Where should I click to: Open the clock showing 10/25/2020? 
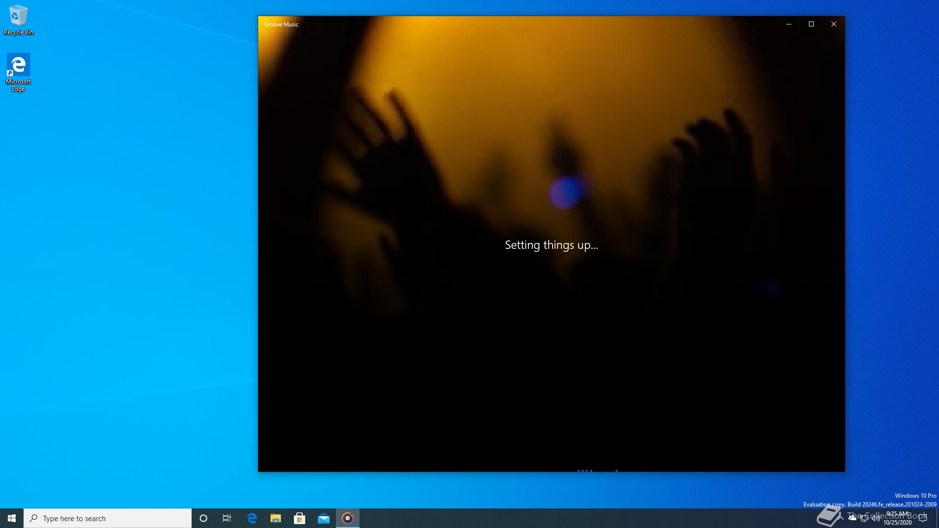click(897, 518)
